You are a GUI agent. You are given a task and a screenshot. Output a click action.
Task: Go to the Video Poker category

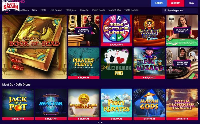(x=98, y=10)
